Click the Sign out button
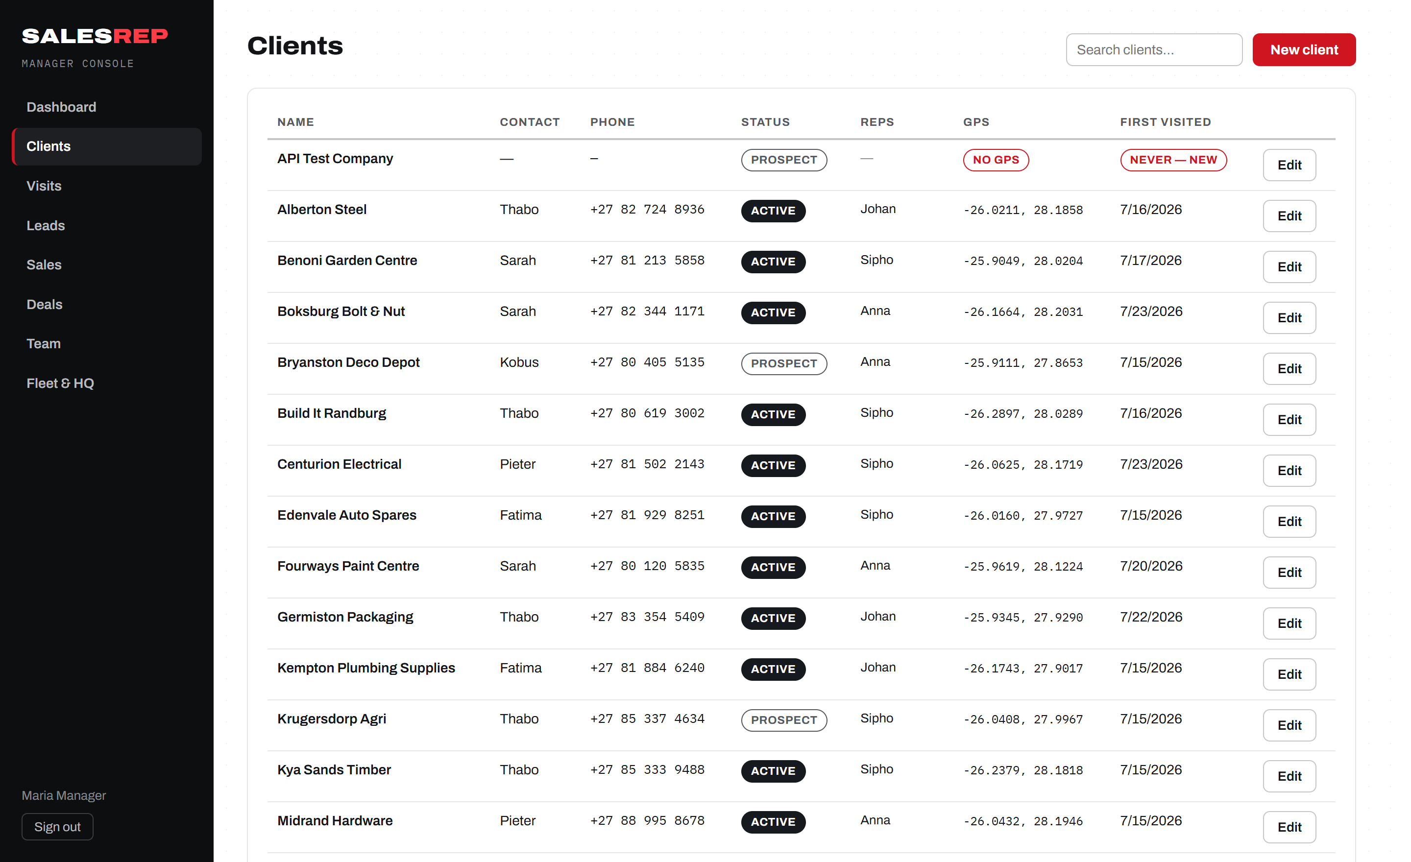1411x862 pixels. click(57, 827)
